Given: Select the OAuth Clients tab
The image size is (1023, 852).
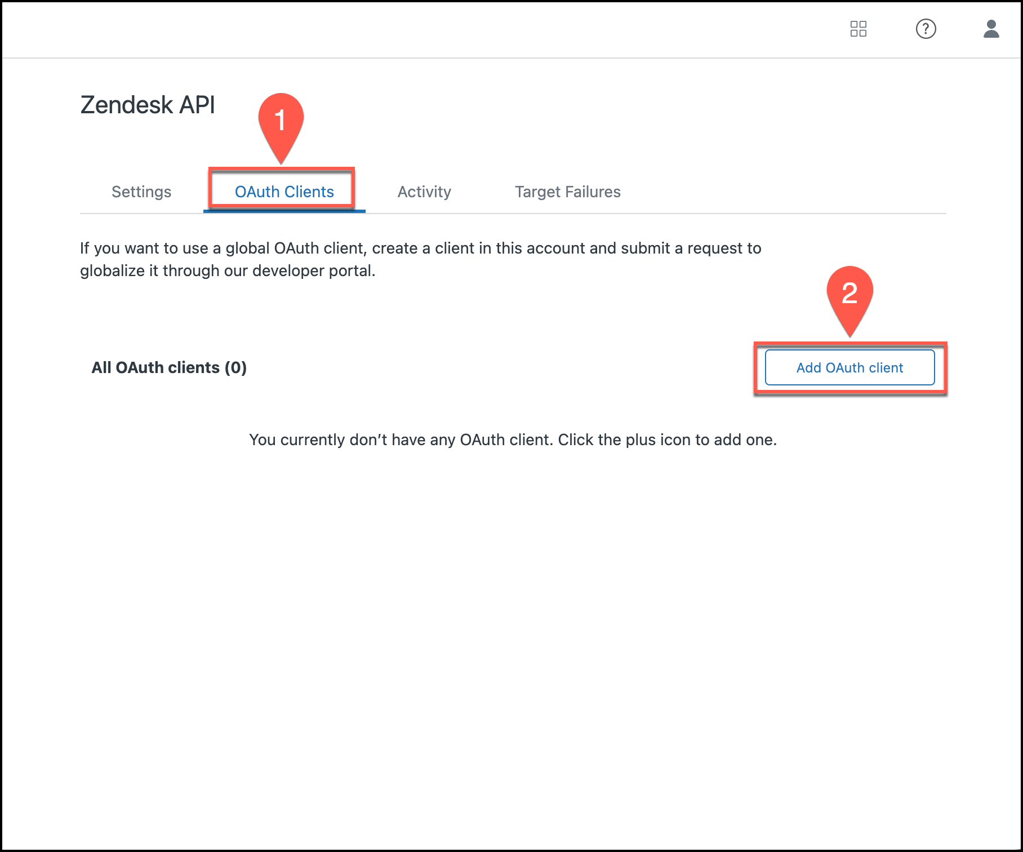Looking at the screenshot, I should click(284, 192).
